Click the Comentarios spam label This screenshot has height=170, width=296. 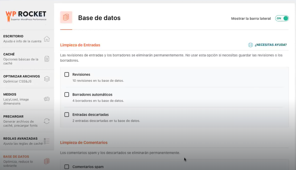pos(88,167)
